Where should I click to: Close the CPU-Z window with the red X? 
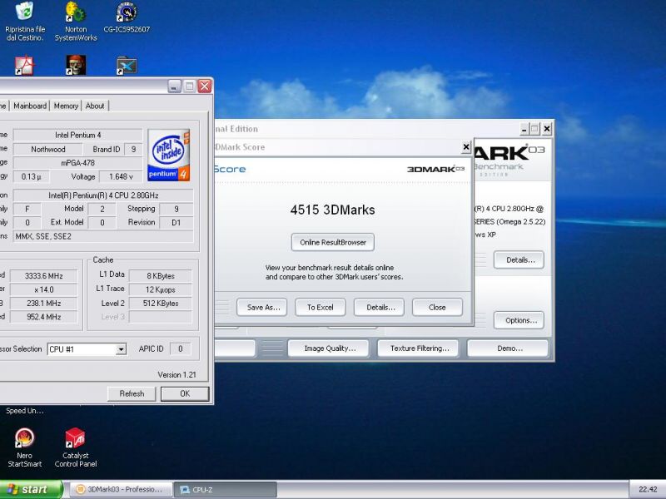coord(205,86)
